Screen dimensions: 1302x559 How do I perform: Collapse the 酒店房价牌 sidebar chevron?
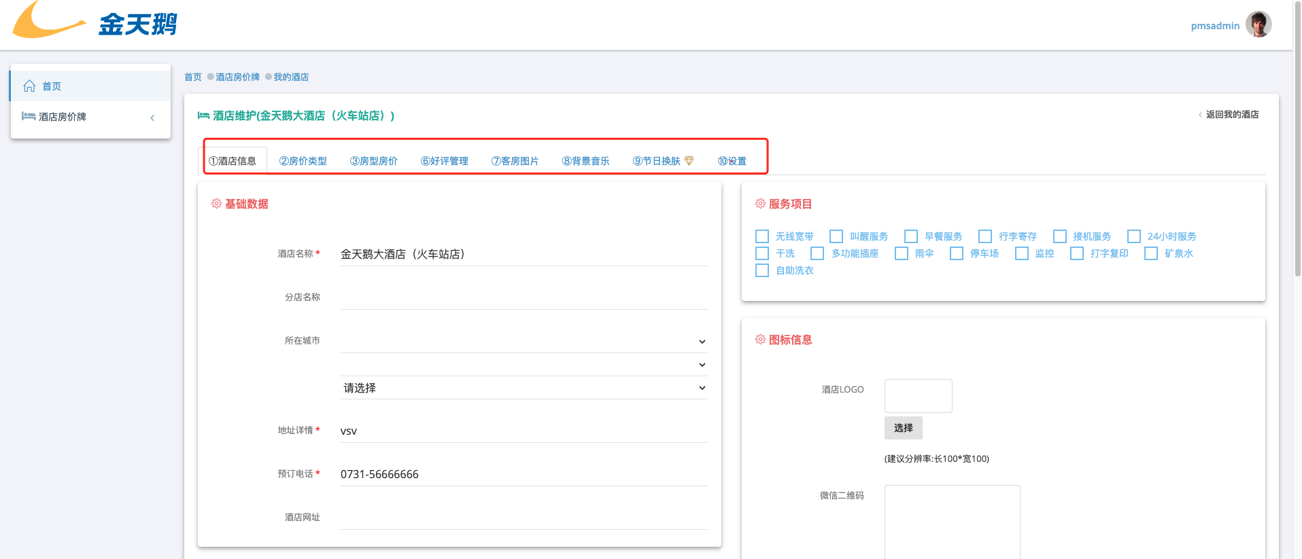point(152,118)
